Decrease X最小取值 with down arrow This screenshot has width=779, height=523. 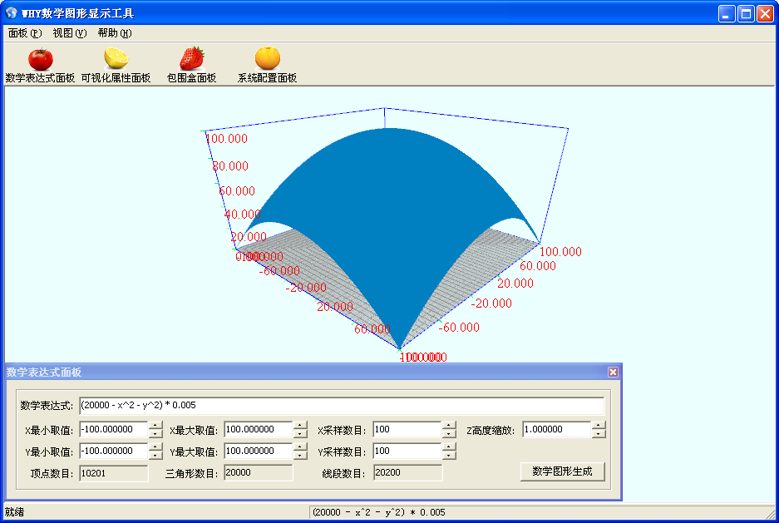(155, 433)
